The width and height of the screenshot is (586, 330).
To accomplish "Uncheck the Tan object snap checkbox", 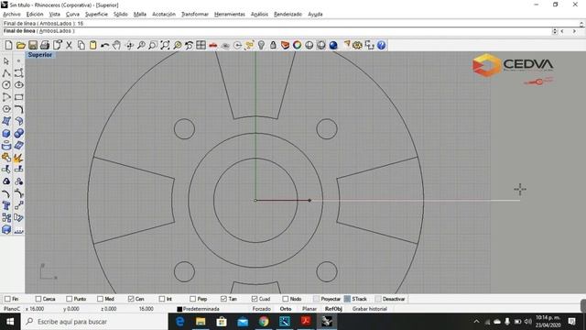I will (223, 299).
